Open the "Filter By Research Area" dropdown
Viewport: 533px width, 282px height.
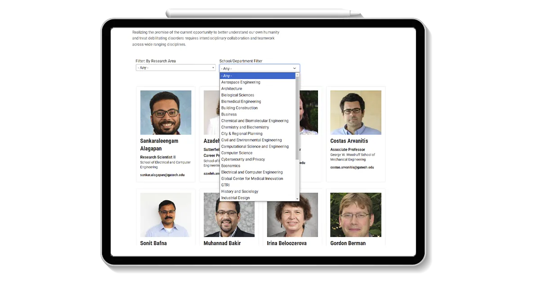(x=175, y=67)
